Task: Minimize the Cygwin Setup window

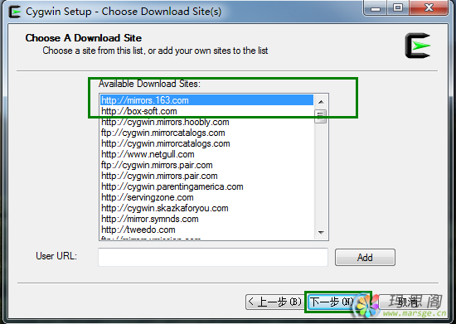Action: click(x=375, y=7)
